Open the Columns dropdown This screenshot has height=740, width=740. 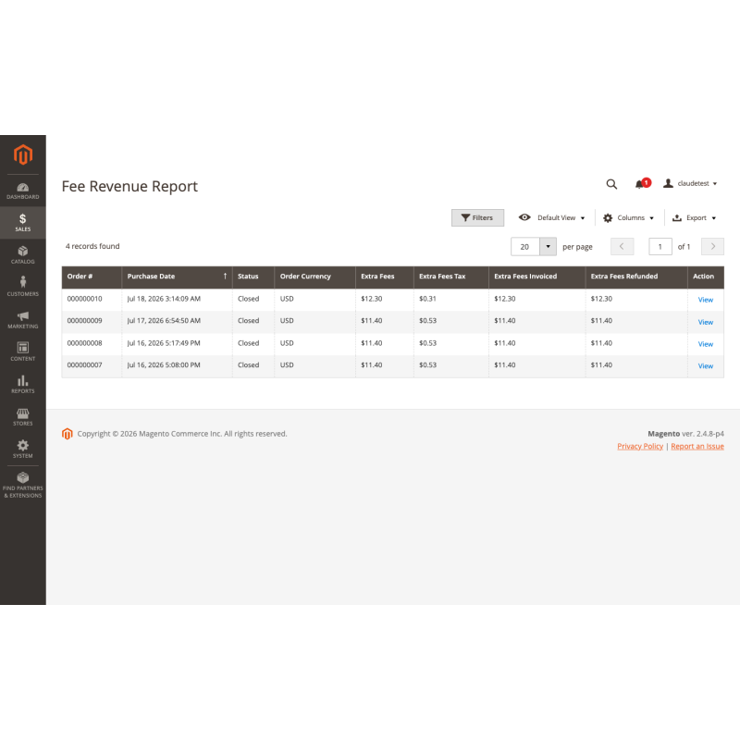tap(628, 217)
